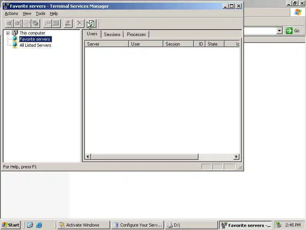
Task: Minimize the Terminal Services Manager window
Action: pos(225,6)
